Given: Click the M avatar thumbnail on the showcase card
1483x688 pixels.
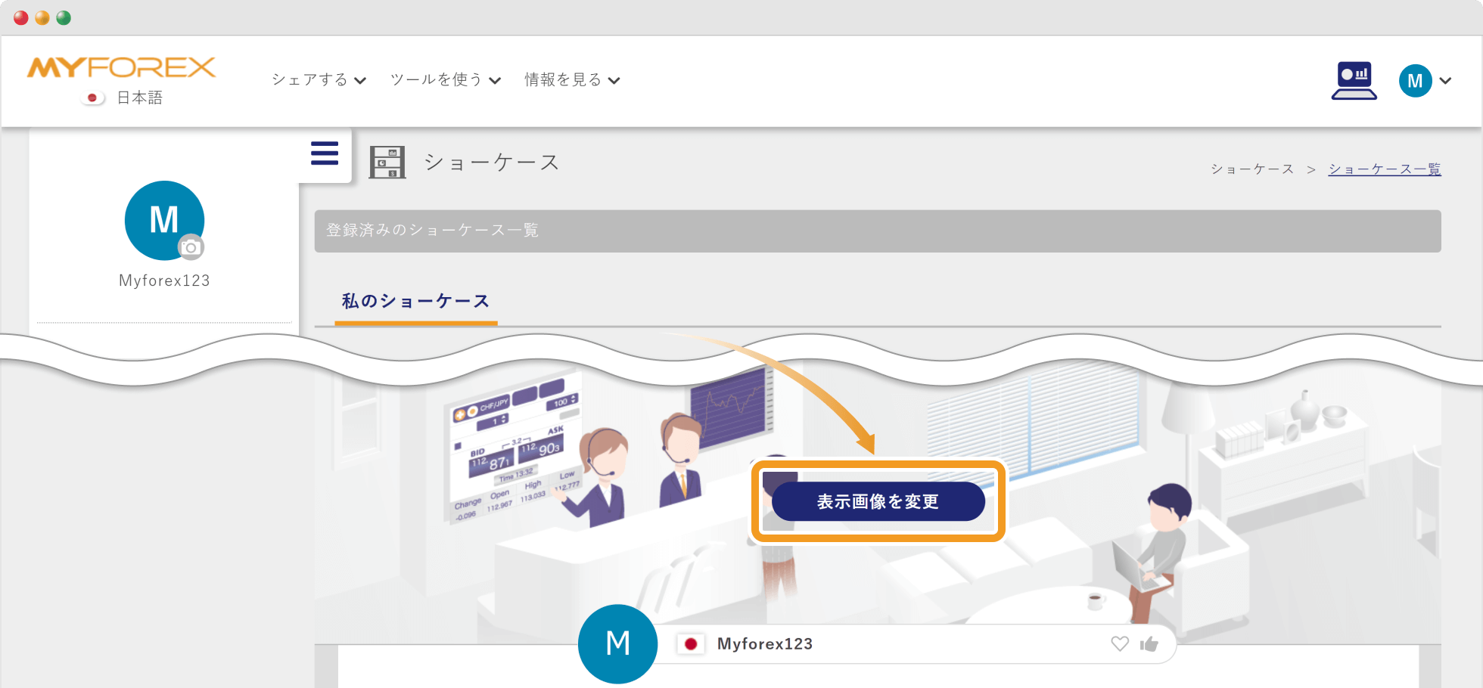Looking at the screenshot, I should pyautogui.click(x=617, y=643).
